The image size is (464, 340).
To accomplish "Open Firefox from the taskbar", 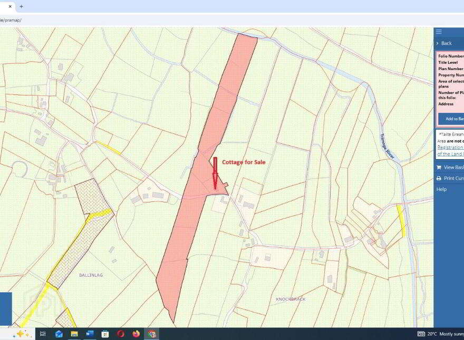I will coord(136,334).
